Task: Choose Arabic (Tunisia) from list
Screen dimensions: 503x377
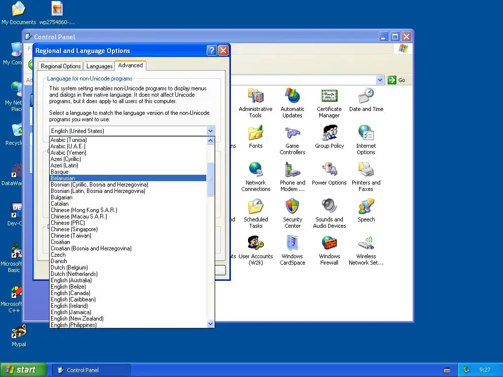Action: [128, 140]
